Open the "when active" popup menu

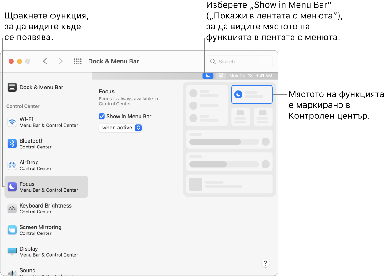tap(121, 128)
